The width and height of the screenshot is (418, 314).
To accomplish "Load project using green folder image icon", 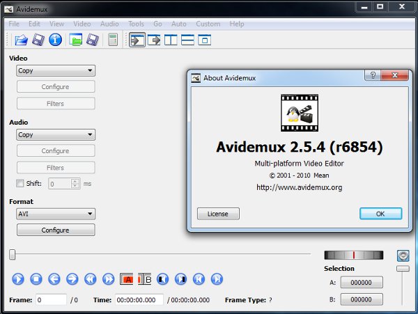I will (x=76, y=40).
